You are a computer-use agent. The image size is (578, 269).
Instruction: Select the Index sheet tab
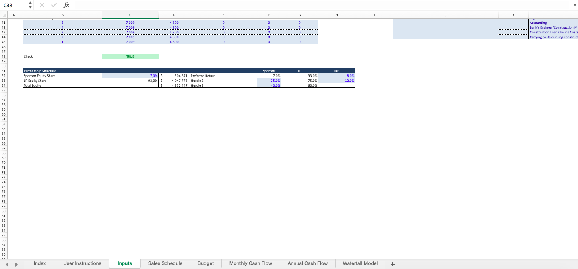coord(39,264)
